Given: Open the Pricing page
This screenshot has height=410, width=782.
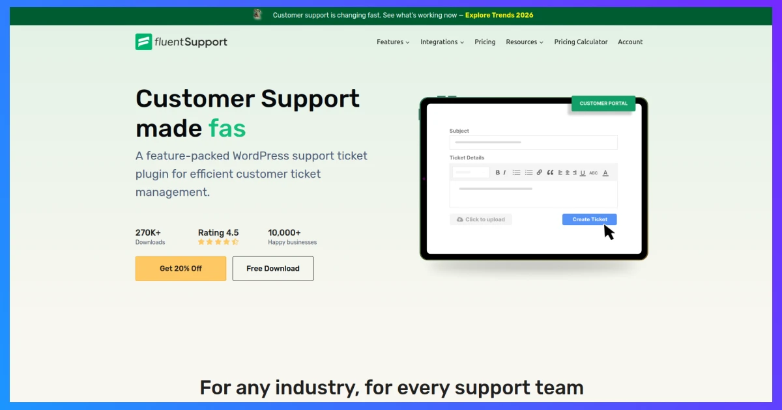Looking at the screenshot, I should pos(485,42).
